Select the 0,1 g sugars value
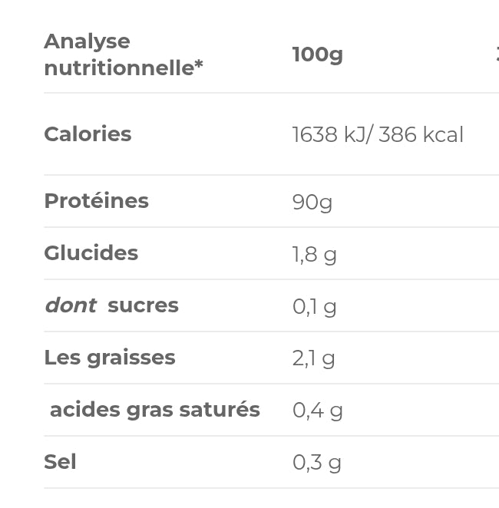The width and height of the screenshot is (499, 508). point(314,307)
